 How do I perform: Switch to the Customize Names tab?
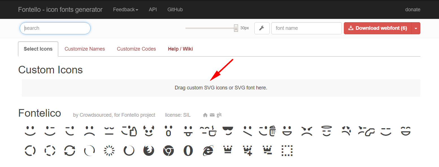click(x=85, y=49)
